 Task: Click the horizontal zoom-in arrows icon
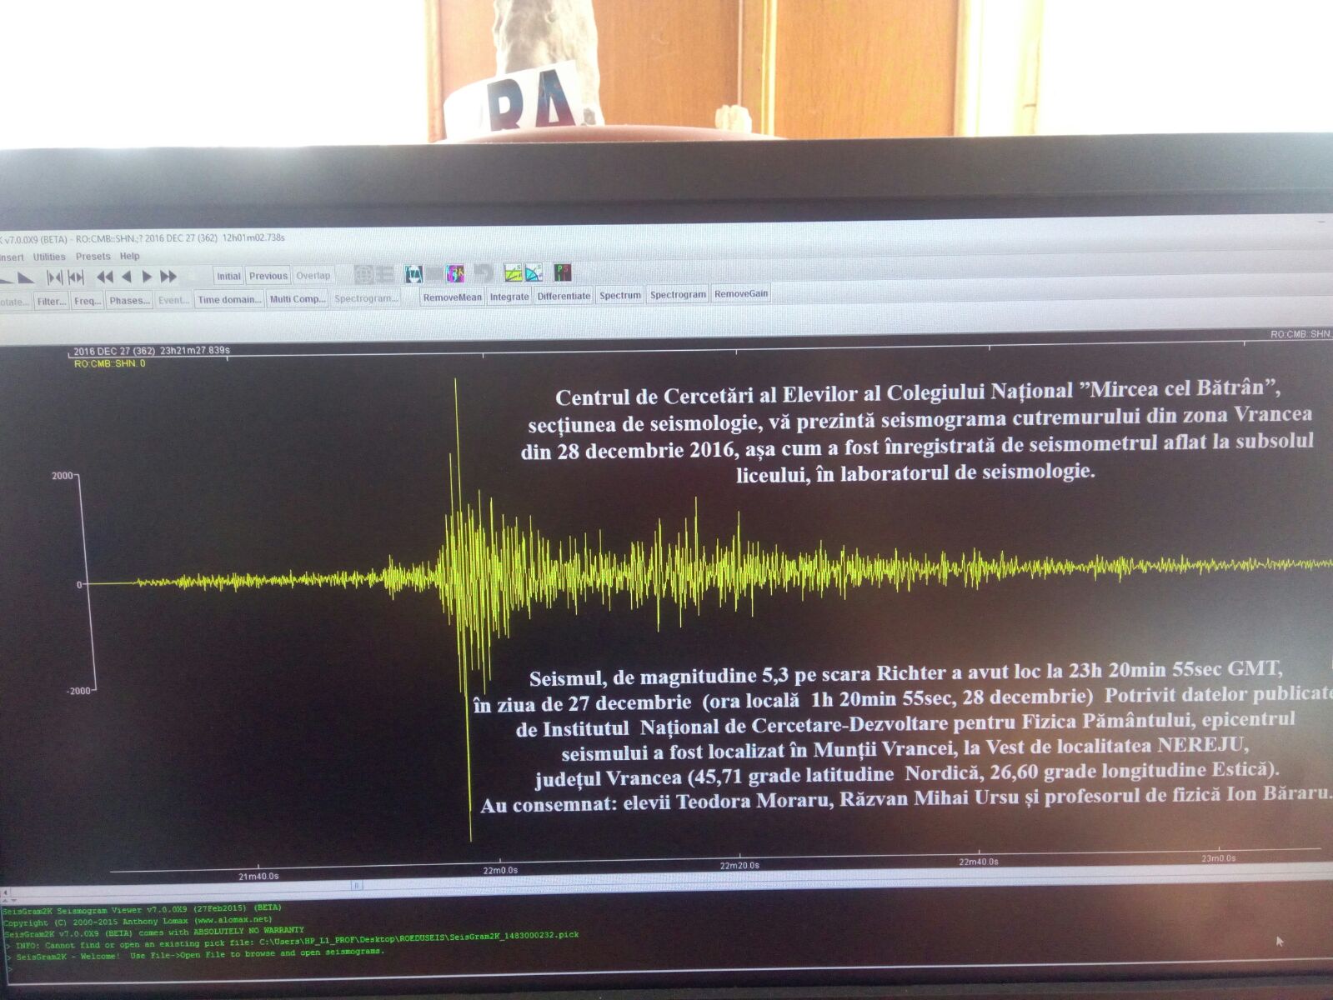coord(55,277)
